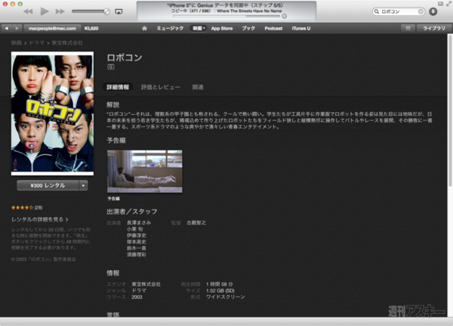The height and width of the screenshot is (326, 453).
Task: Click the vertical scrollbar on the right
Action: pyautogui.click(x=450, y=110)
